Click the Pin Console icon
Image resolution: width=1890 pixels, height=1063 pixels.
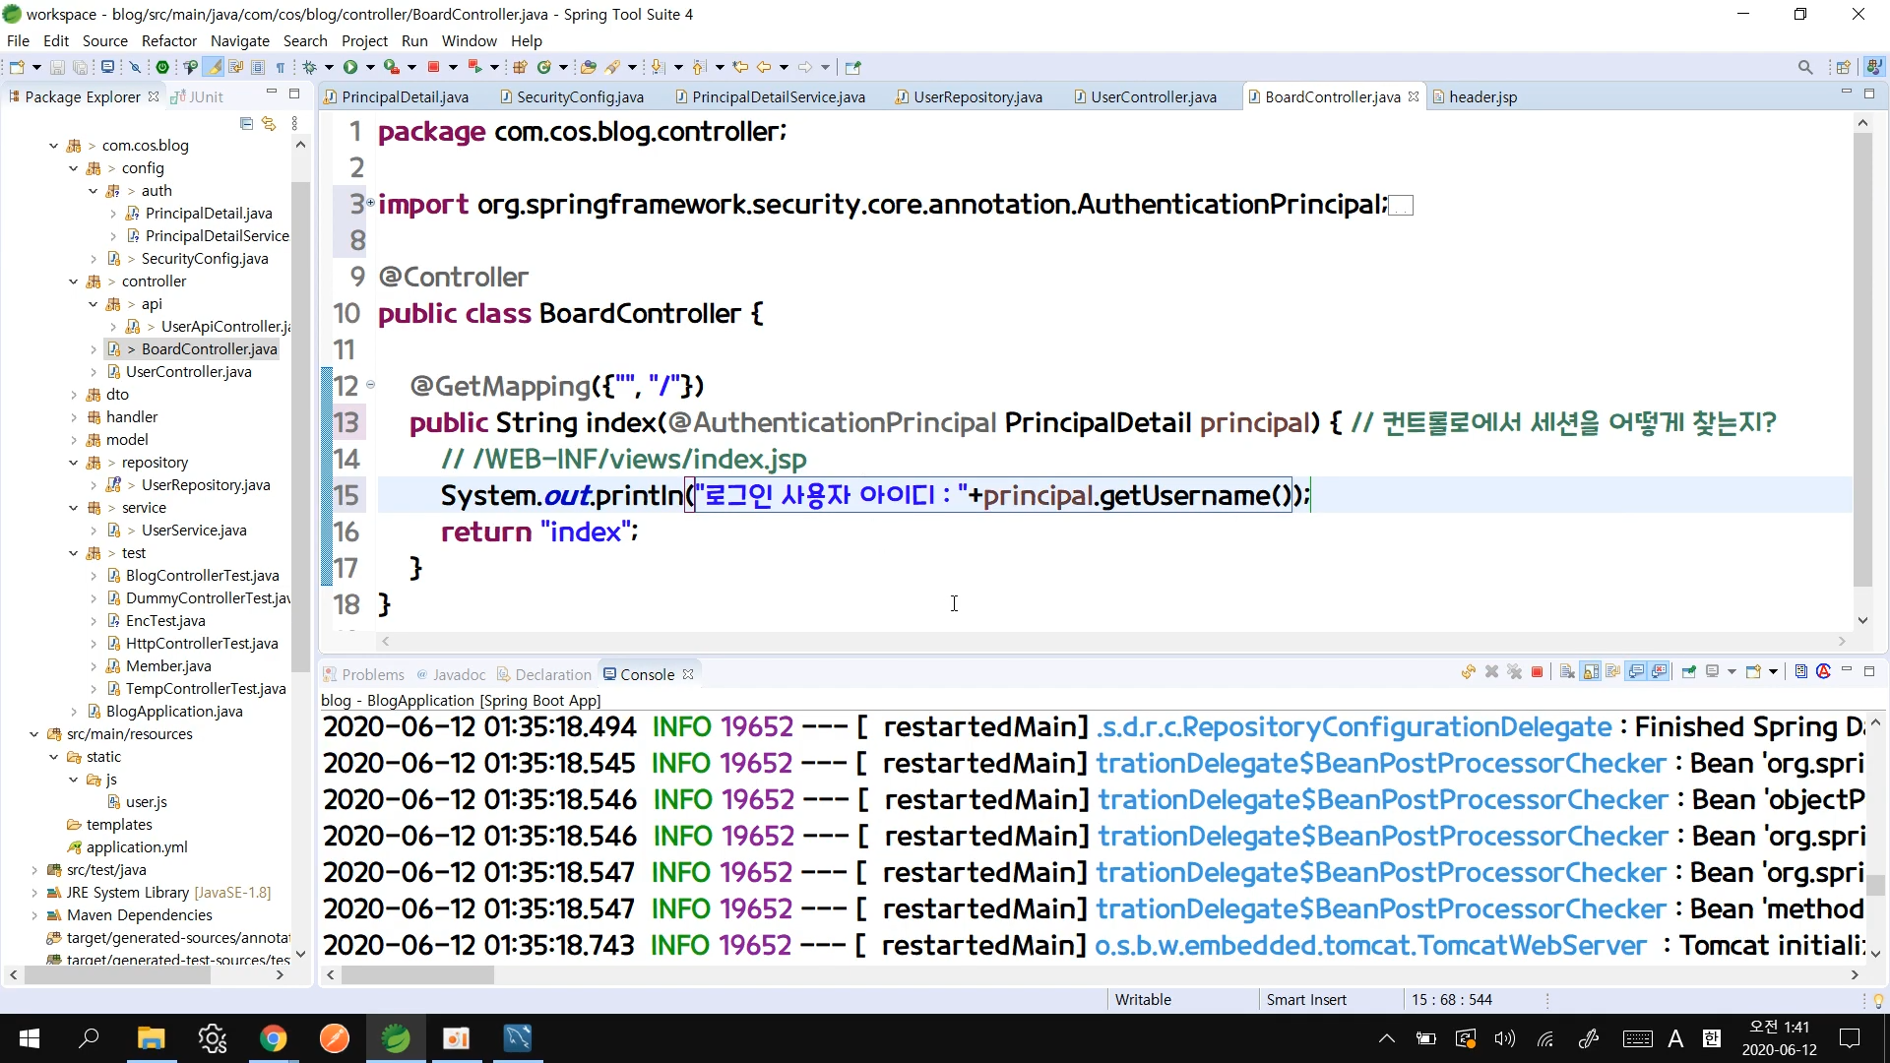point(1689,672)
